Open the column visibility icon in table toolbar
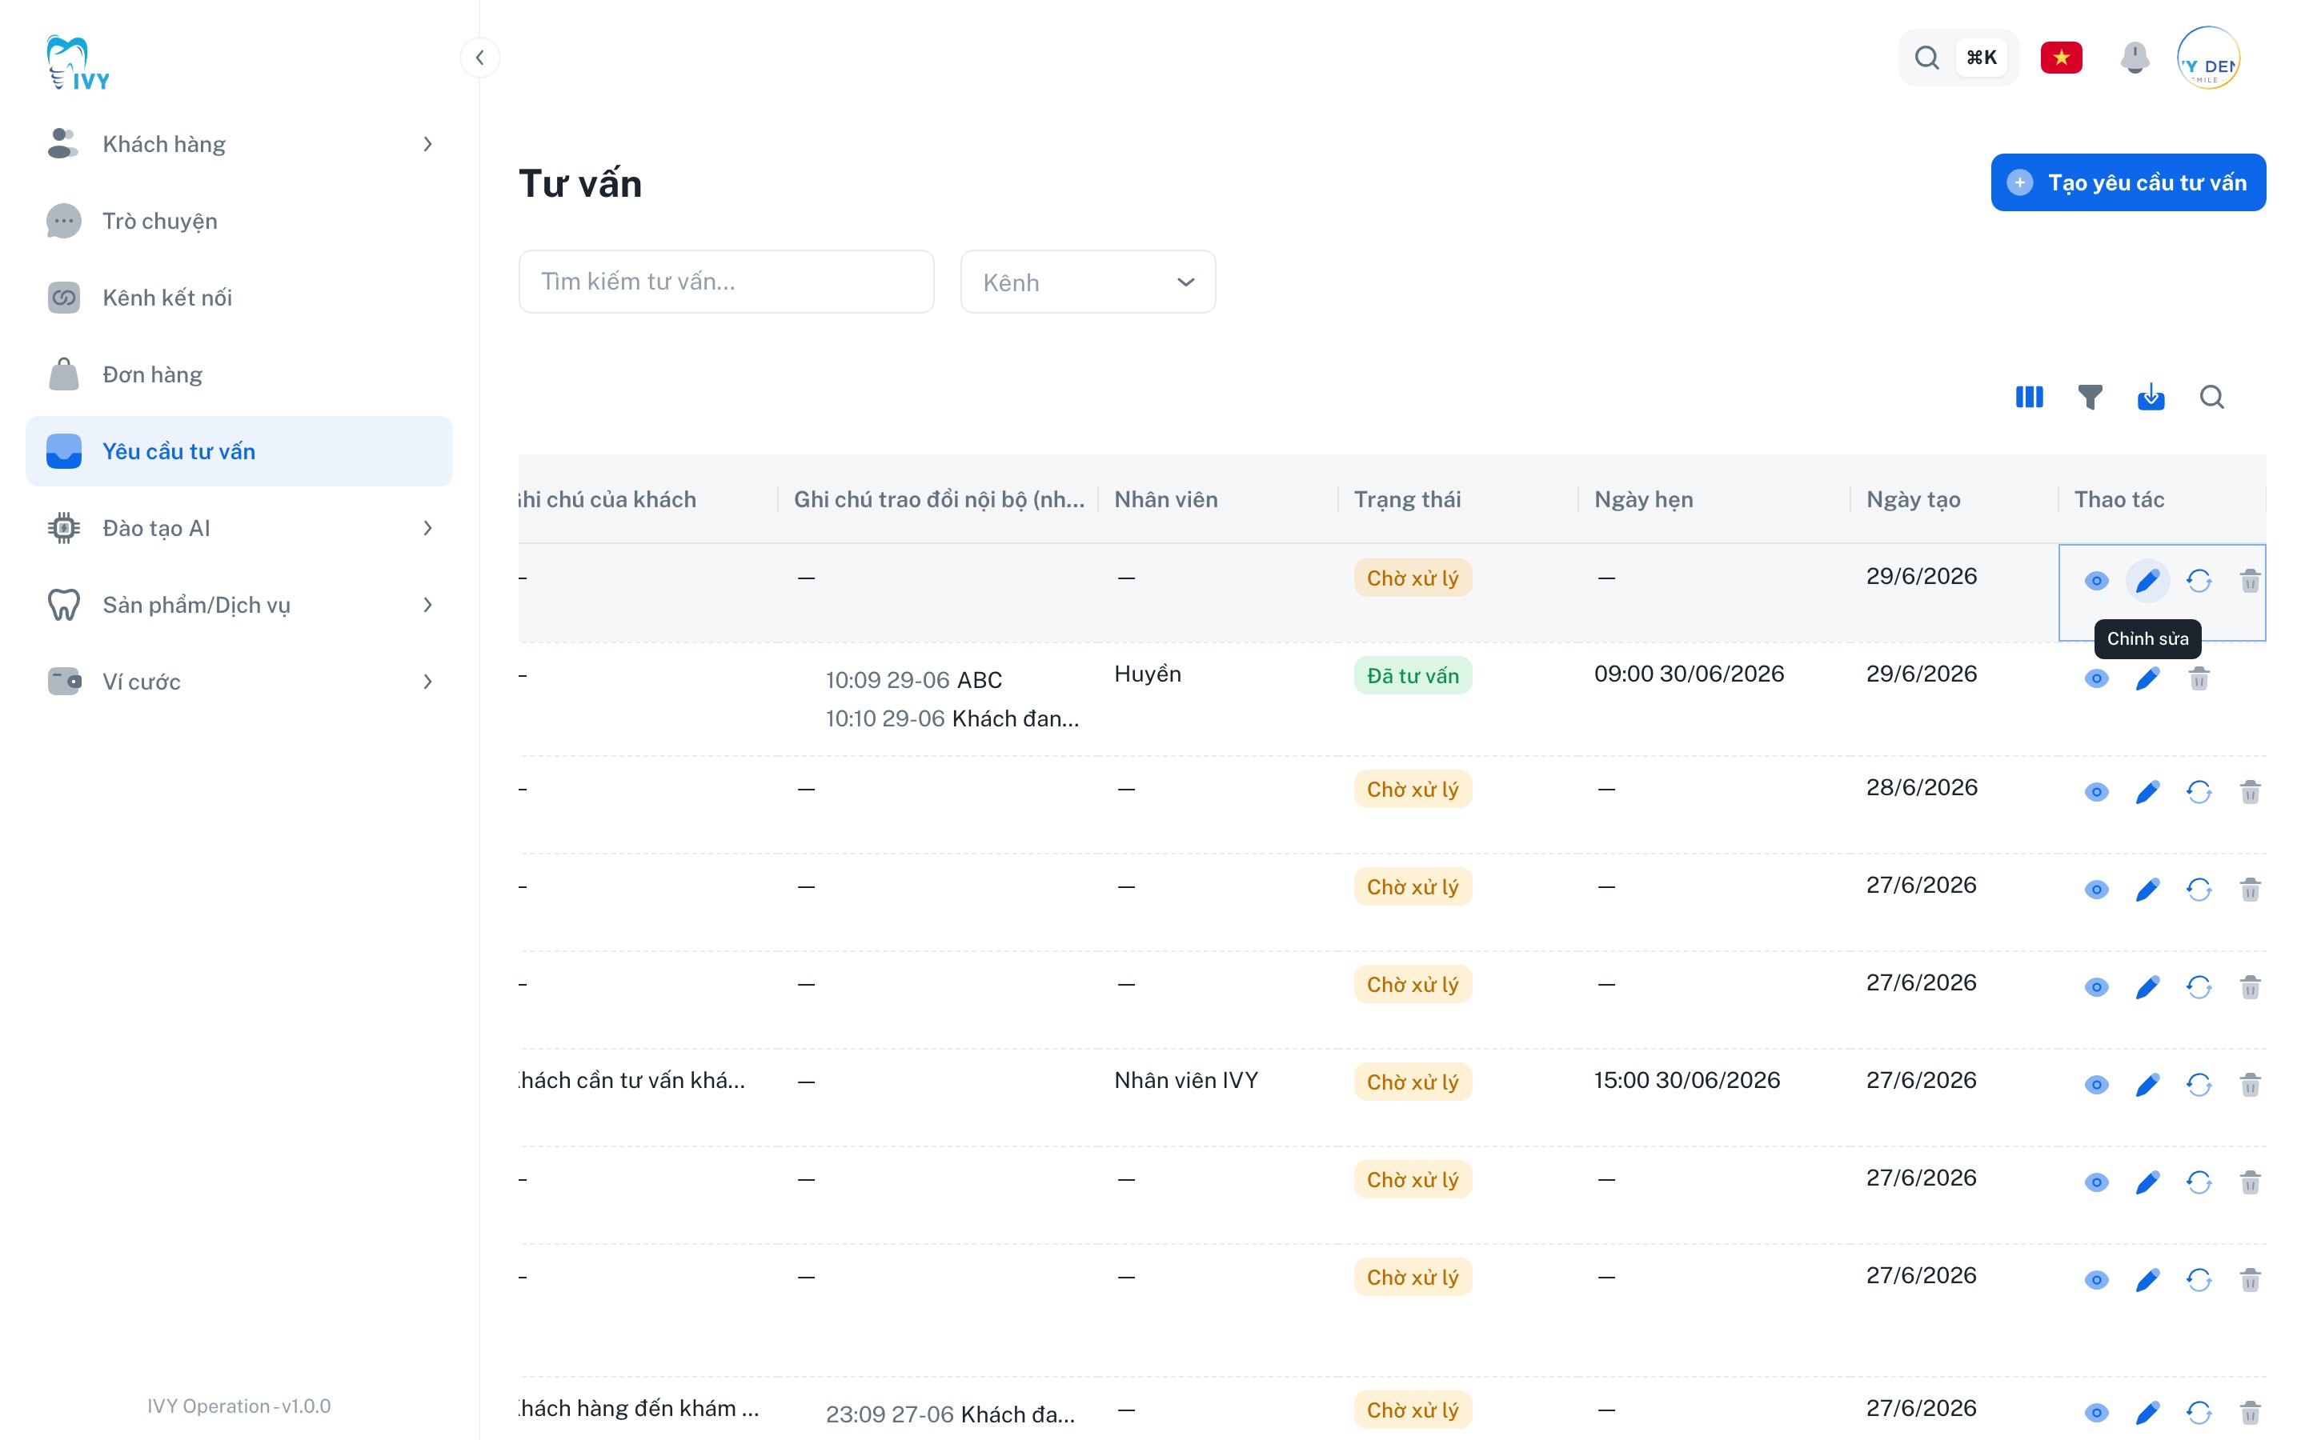 coord(2029,396)
